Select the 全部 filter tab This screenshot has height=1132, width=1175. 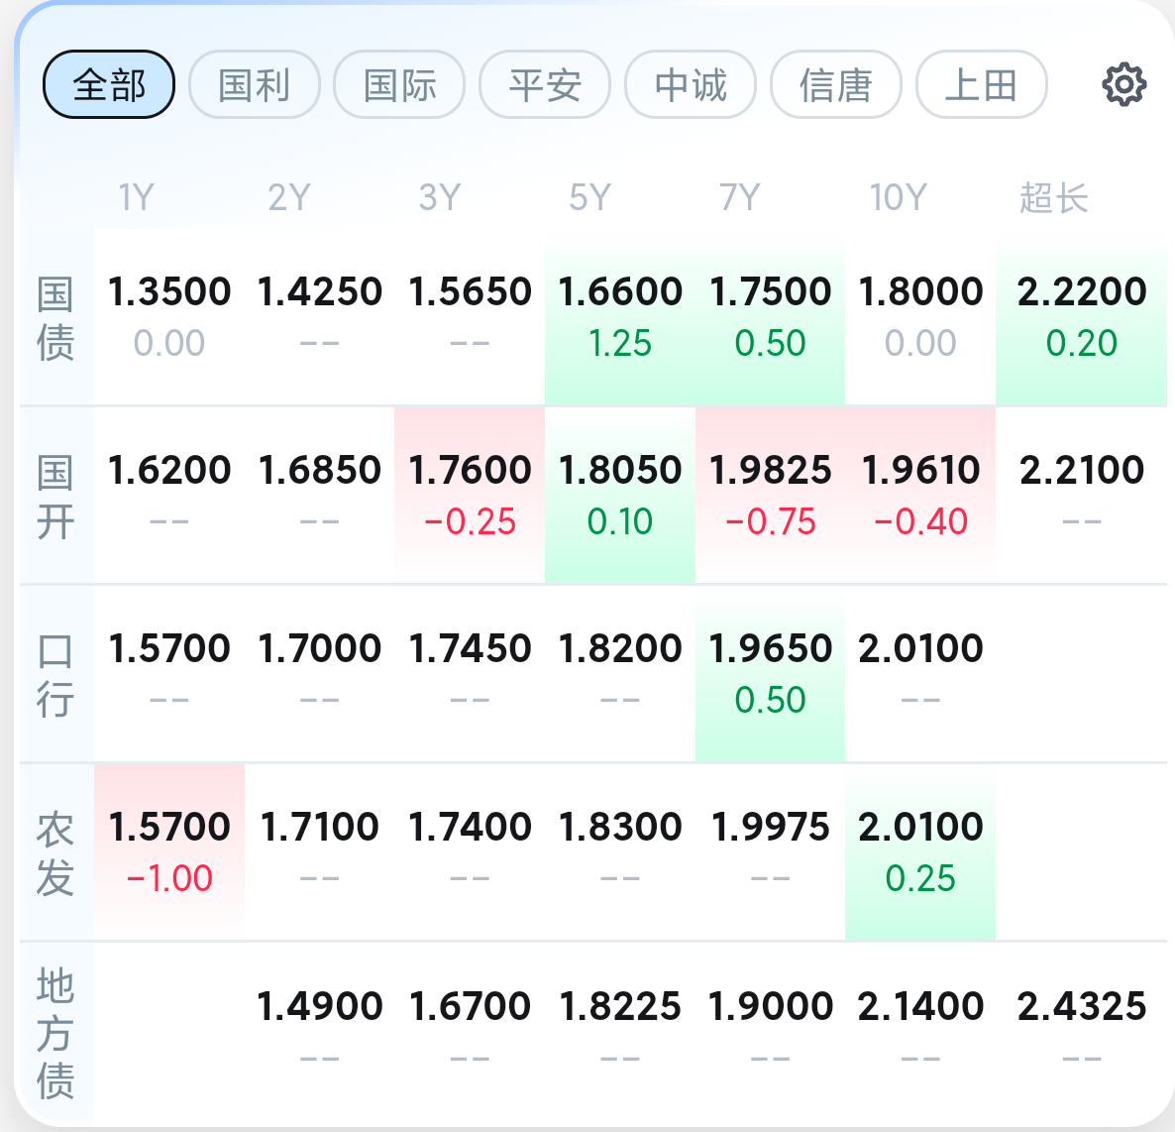click(109, 85)
